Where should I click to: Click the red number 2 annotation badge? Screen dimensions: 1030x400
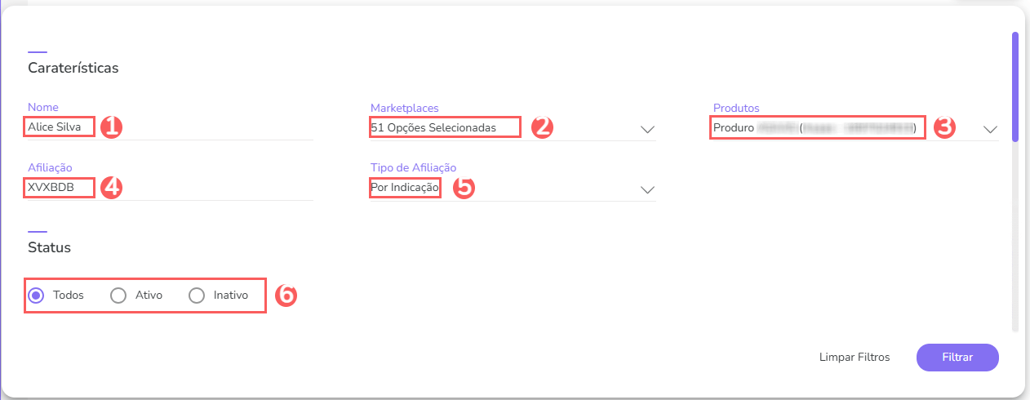coord(542,127)
